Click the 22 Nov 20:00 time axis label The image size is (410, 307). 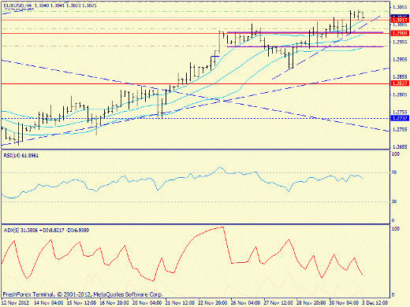213,302
